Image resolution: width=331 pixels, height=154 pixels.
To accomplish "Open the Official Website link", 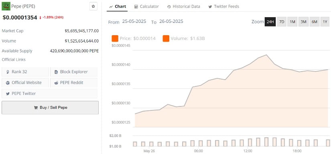I will 25,83.
